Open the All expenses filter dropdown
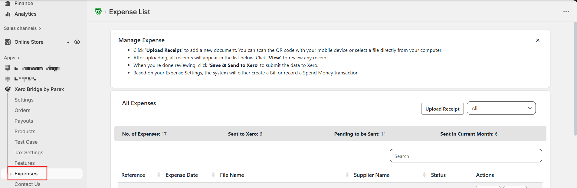 click(x=501, y=108)
